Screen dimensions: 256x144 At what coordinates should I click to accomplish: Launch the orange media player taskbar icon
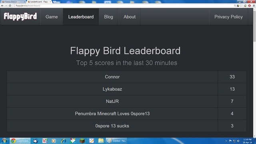tap(54, 141)
